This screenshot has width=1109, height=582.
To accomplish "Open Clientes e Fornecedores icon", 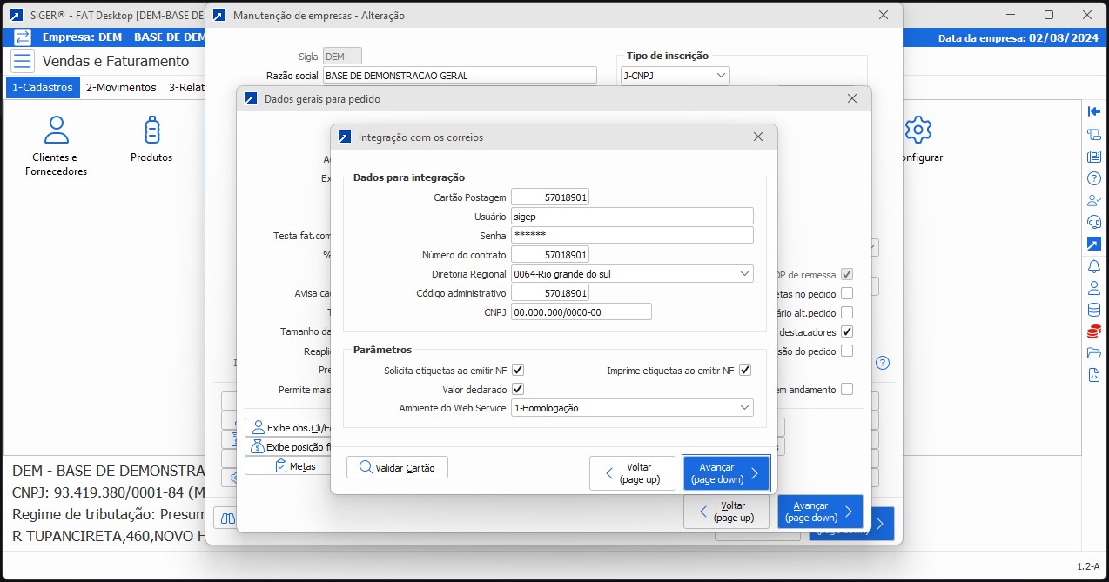I will click(57, 145).
